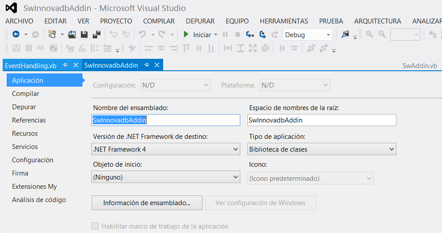The height and width of the screenshot is (233, 442).
Task: Expand the Iniciar button dropdown arrow
Action: click(x=215, y=34)
